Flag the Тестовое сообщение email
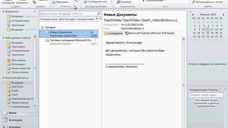 coord(95,40)
